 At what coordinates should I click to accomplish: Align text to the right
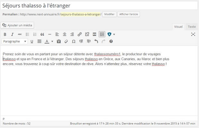point(72,34)
